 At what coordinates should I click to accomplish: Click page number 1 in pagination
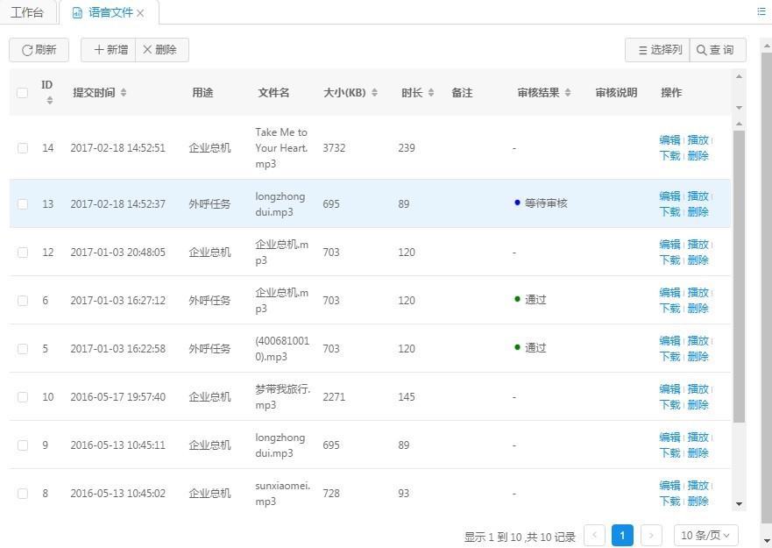[622, 536]
